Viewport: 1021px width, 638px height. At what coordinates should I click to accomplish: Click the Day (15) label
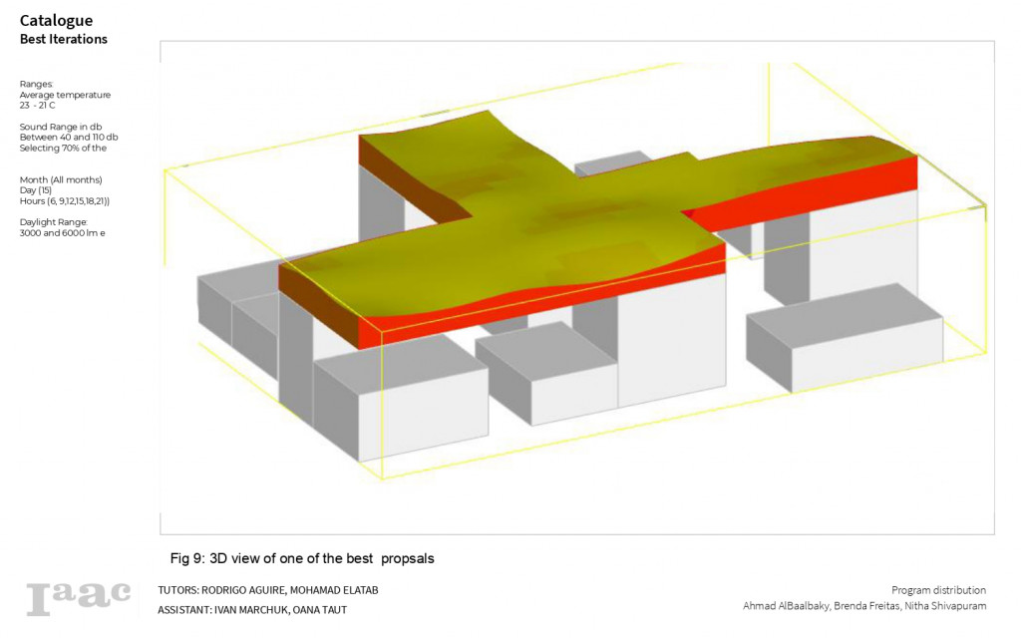click(x=38, y=190)
